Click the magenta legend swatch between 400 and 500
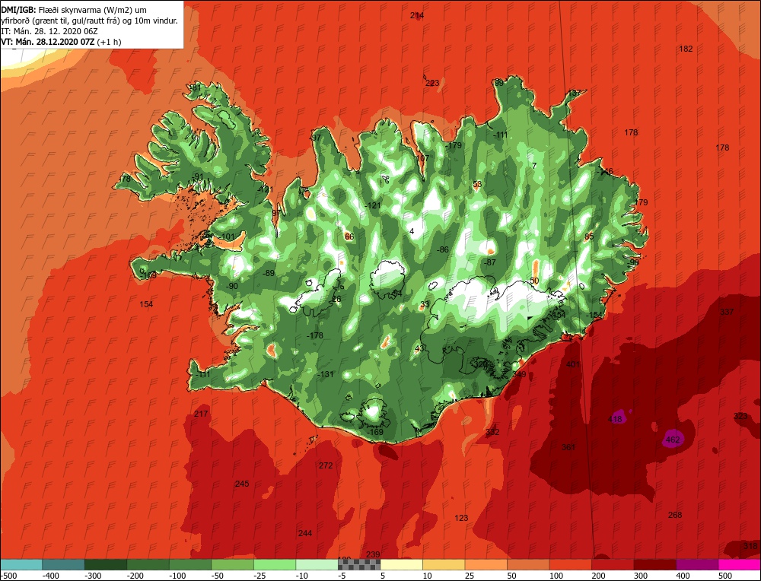The image size is (761, 581). pos(697,564)
